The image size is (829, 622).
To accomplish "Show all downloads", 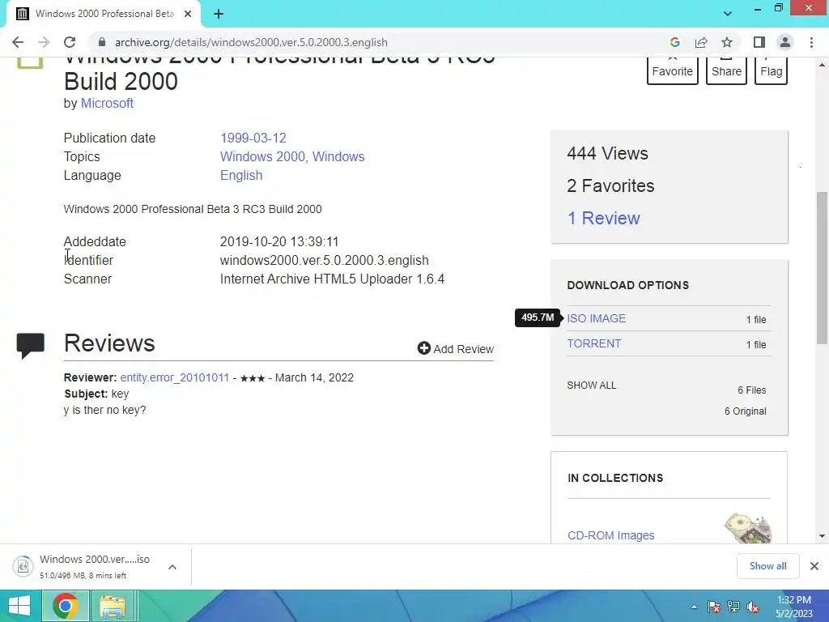I will click(767, 566).
